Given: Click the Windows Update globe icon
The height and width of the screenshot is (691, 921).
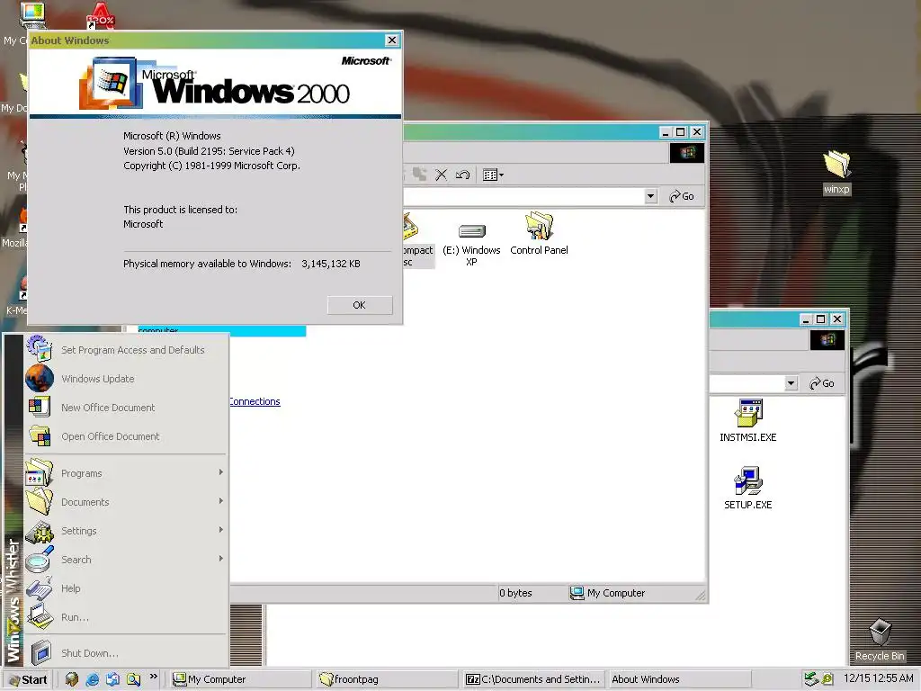Looking at the screenshot, I should coord(40,379).
